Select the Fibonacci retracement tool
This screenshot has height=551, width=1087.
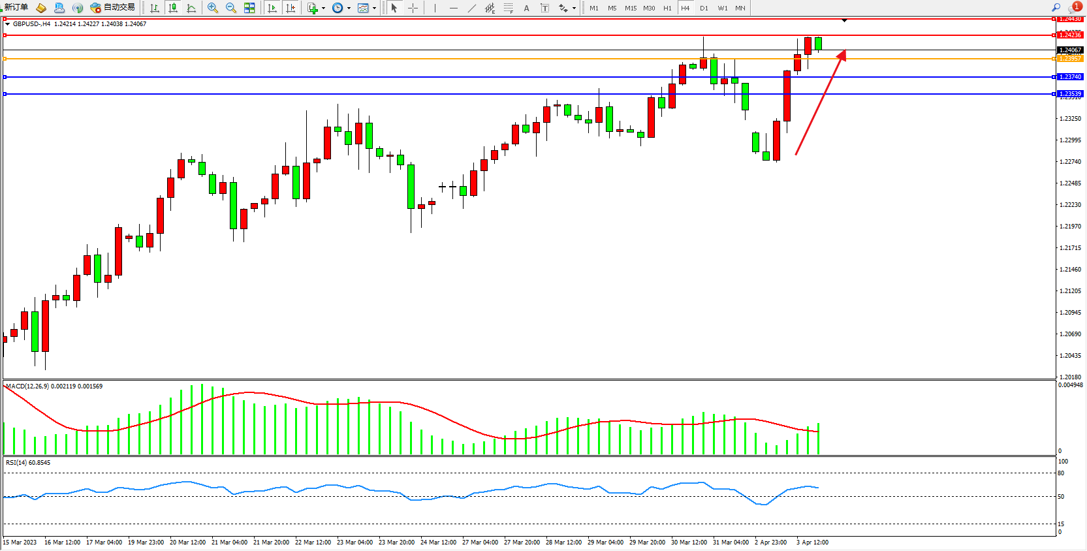click(x=508, y=8)
